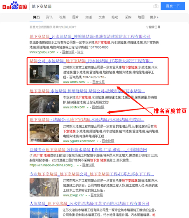Open the 盐城春清建筑防水工程 result title
This screenshot has height=218, width=189.
[90, 37]
